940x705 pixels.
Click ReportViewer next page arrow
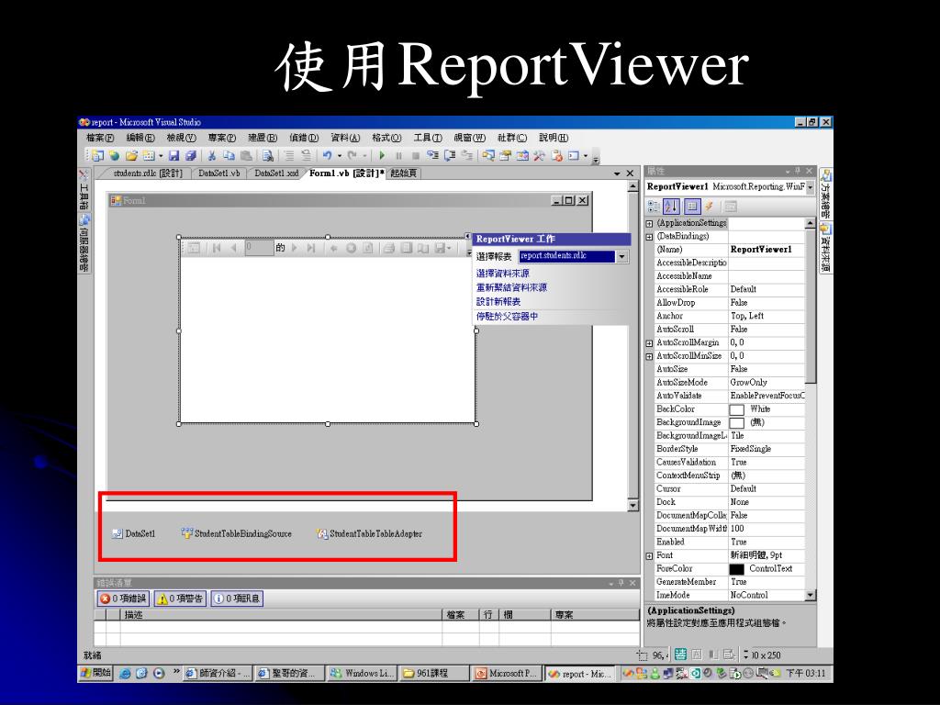295,248
